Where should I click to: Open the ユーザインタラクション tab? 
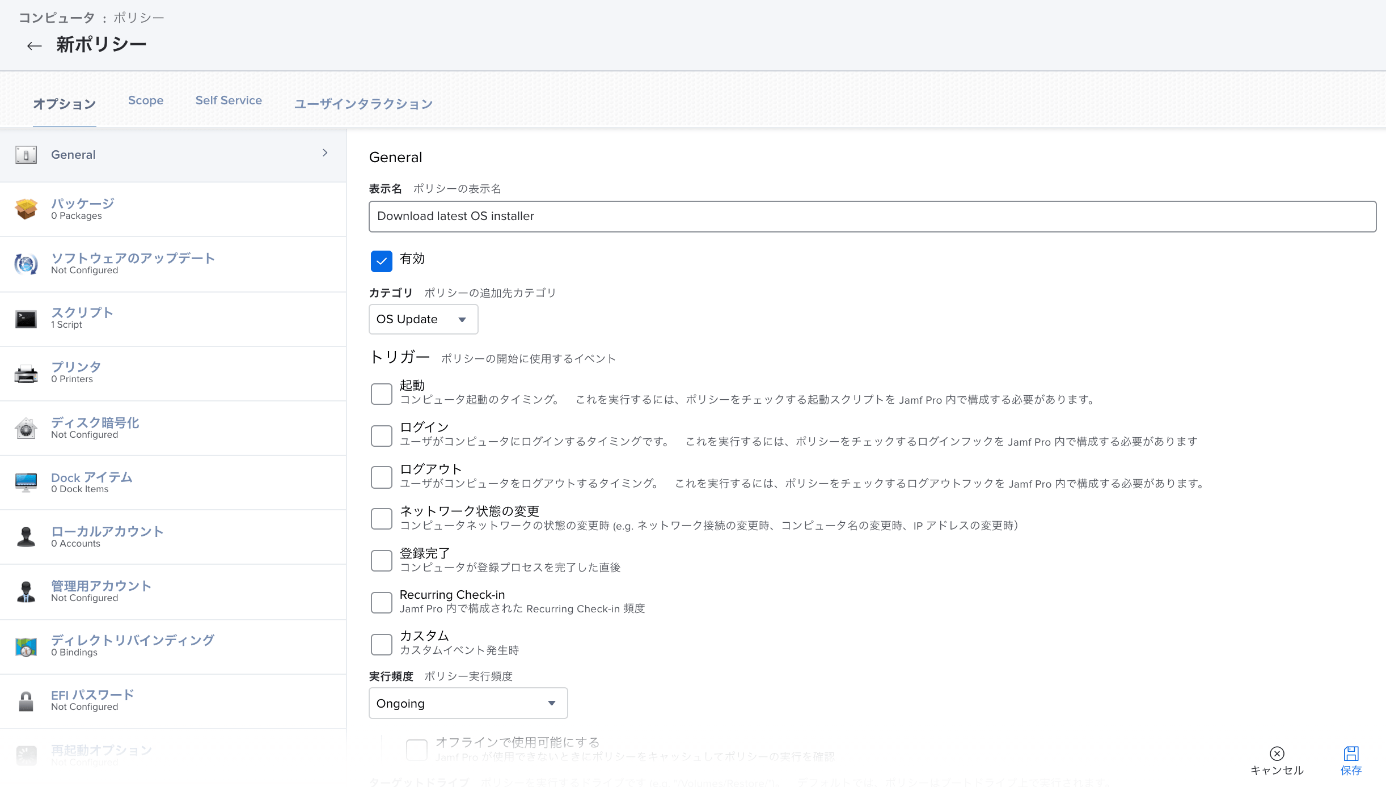363,104
